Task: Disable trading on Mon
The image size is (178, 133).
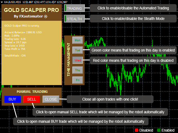Action: (x=78, y=40)
